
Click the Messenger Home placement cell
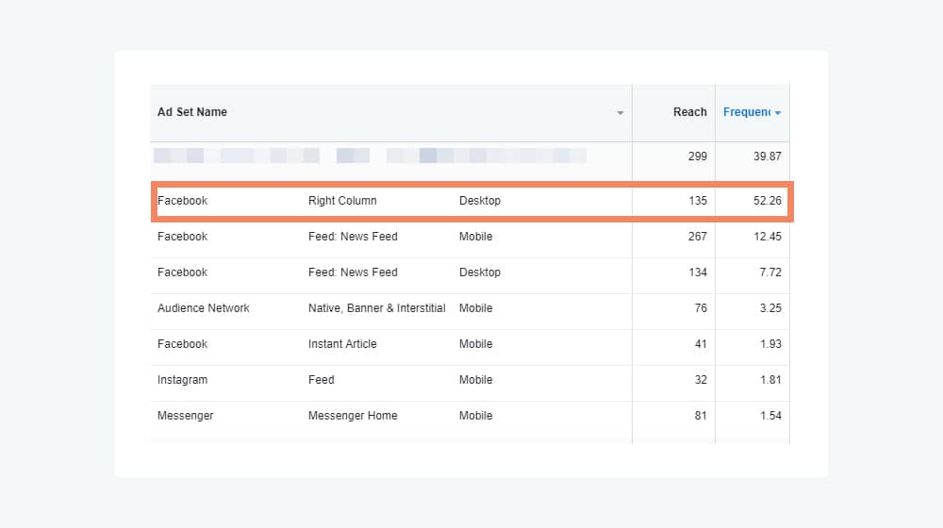click(x=353, y=416)
